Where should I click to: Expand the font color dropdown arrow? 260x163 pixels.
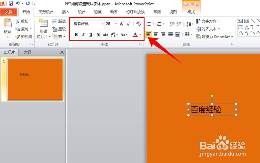(140, 35)
